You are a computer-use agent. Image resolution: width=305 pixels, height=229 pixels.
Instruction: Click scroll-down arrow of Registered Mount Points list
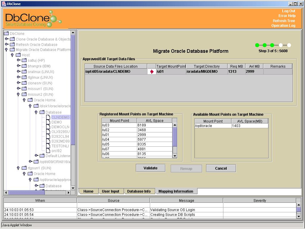(175, 156)
